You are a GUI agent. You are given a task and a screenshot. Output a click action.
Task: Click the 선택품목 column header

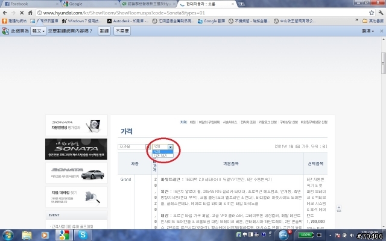click(315, 163)
